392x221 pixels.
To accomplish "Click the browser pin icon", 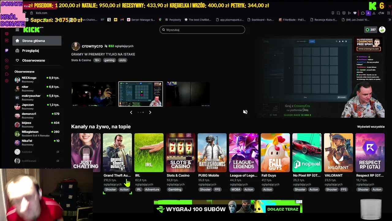I will pos(333,13).
